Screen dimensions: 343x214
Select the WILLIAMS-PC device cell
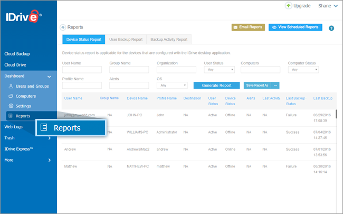click(x=137, y=132)
